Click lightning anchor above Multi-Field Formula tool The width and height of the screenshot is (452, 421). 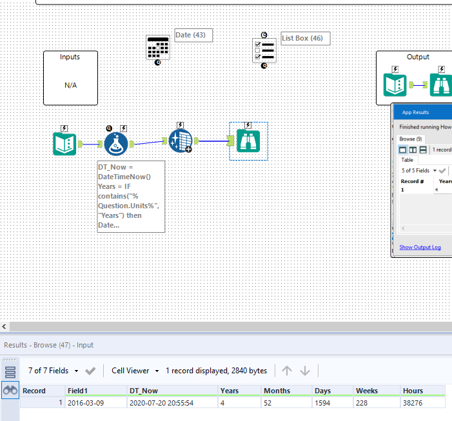tap(180, 125)
